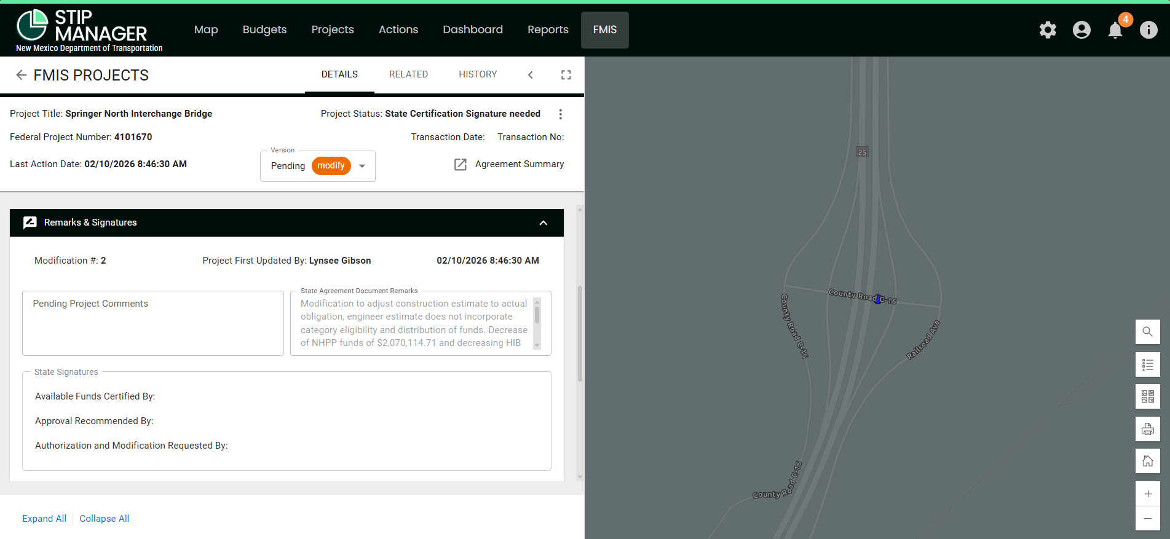Image resolution: width=1170 pixels, height=539 pixels.
Task: Click Federal Project Number 4101670
Action: (x=133, y=137)
